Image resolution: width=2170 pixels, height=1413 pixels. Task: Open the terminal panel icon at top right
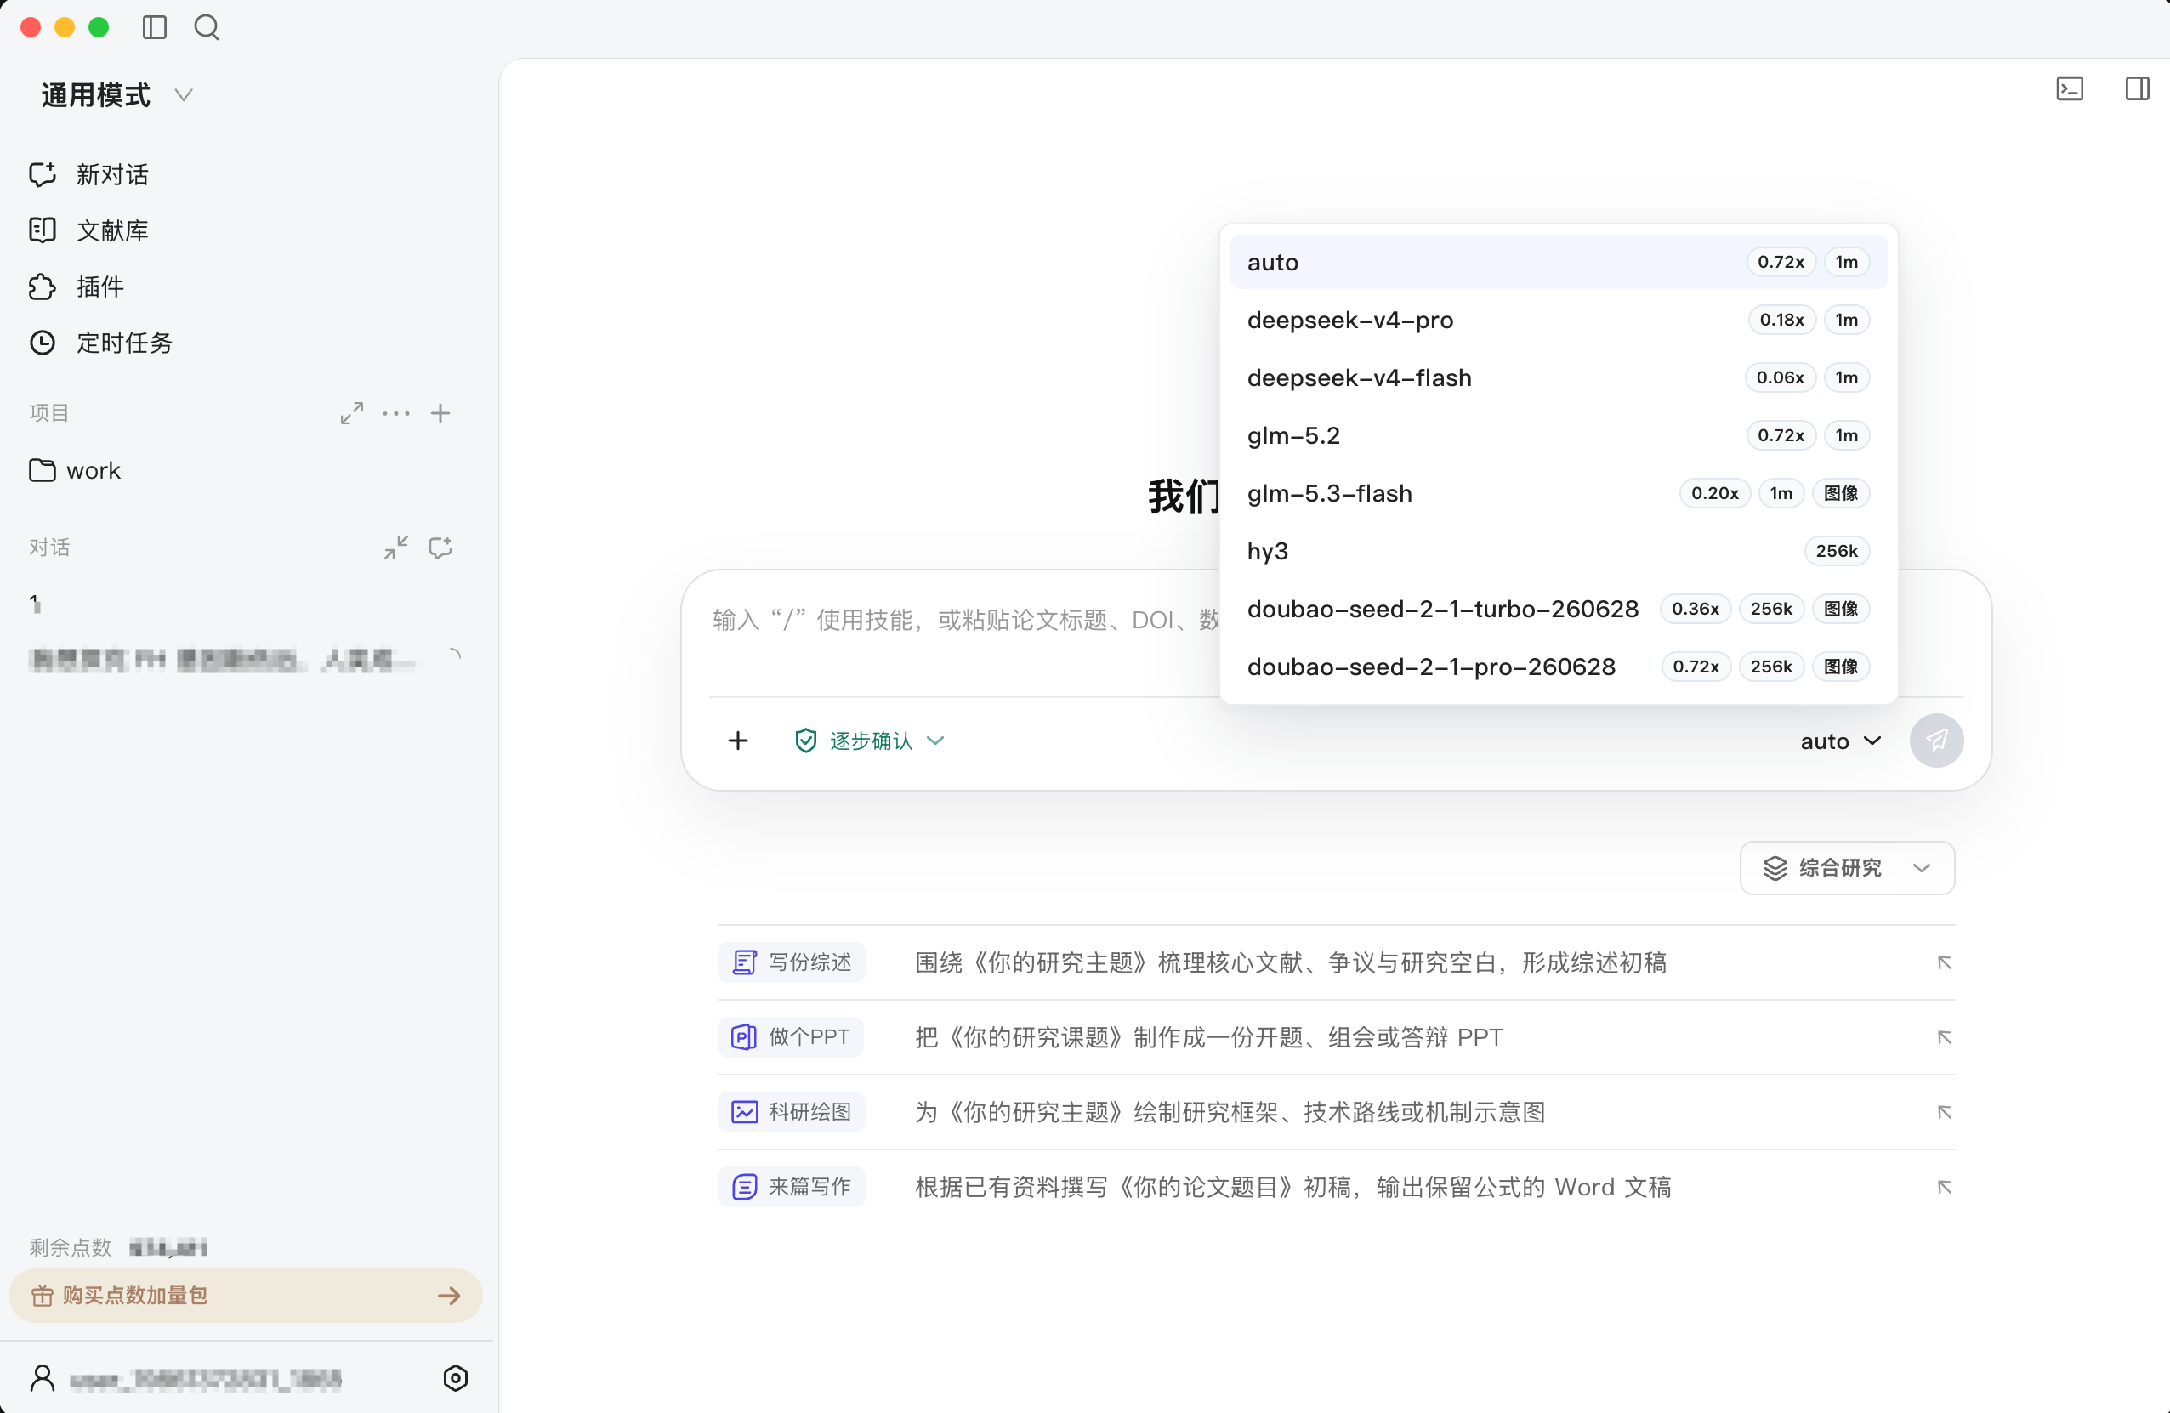(x=2070, y=88)
